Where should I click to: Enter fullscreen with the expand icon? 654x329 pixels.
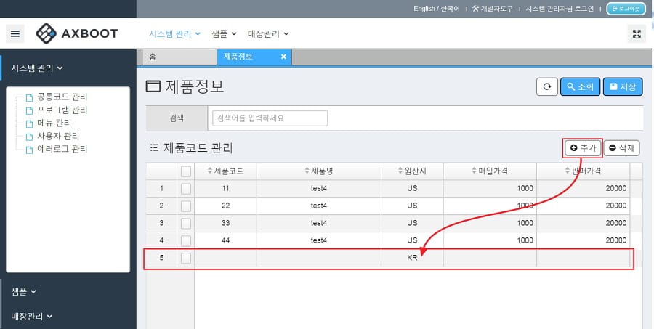click(x=637, y=34)
